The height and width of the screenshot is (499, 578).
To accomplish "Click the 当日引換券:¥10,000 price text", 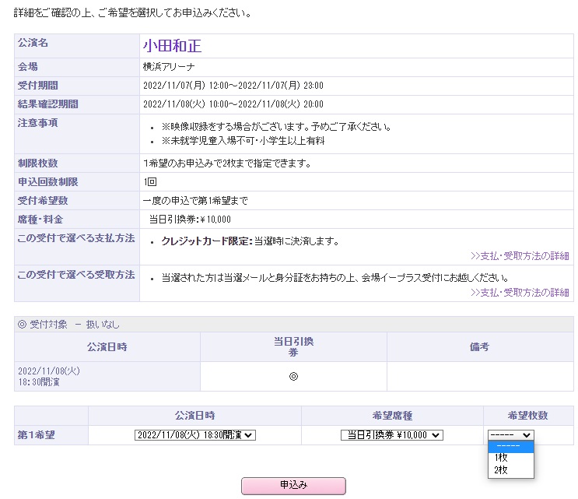I will tap(190, 220).
